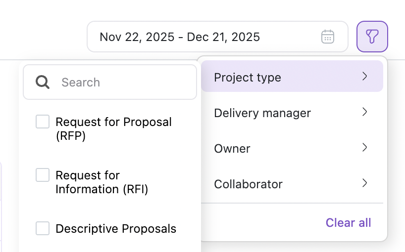This screenshot has height=252, width=405.
Task: Focus the Search input field
Action: (124, 82)
